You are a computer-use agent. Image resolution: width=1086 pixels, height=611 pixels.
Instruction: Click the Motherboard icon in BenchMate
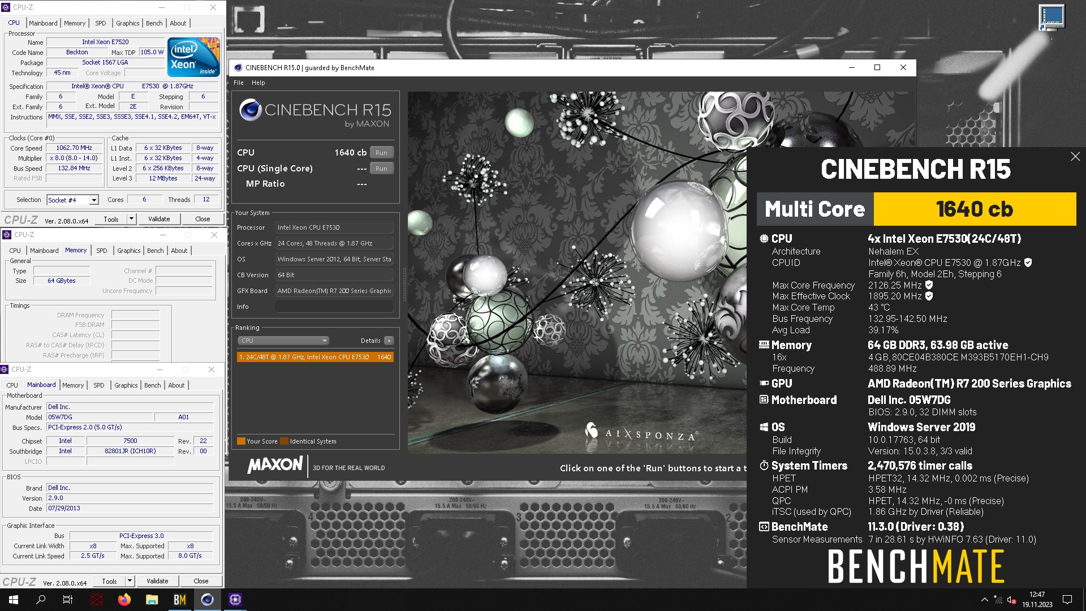[764, 400]
